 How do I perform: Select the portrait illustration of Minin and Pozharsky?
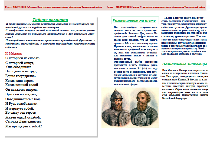pyautogui.click(x=130, y=108)
